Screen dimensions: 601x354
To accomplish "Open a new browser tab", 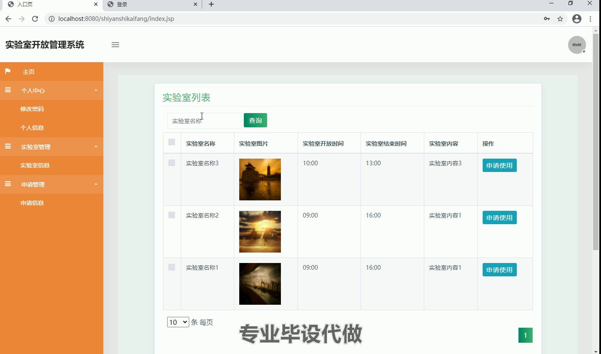I will 211,4.
